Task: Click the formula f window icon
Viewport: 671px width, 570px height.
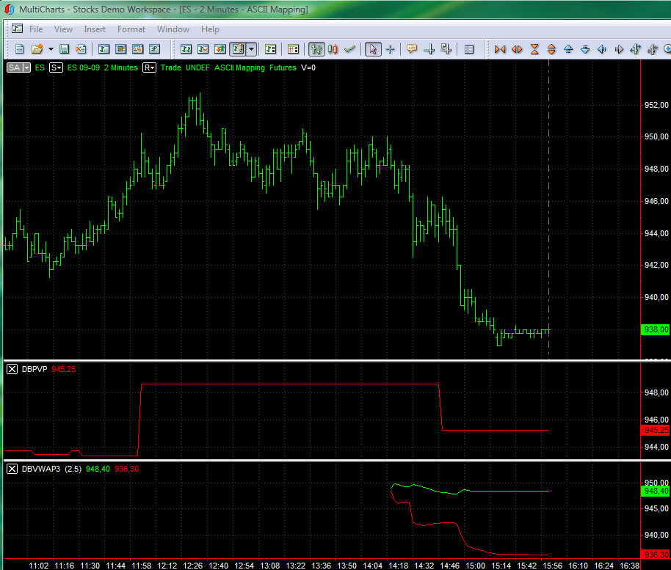Action: (x=154, y=49)
